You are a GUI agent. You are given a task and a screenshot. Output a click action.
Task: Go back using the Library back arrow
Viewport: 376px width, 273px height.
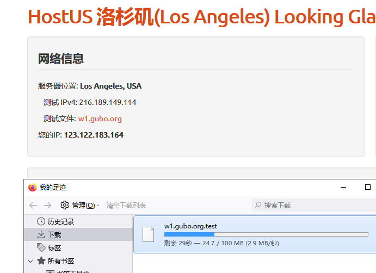click(33, 206)
